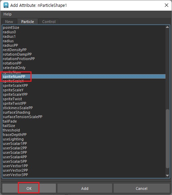Select the radius attribute row
Viewport: 172px width, 195px height.
click(x=84, y=41)
